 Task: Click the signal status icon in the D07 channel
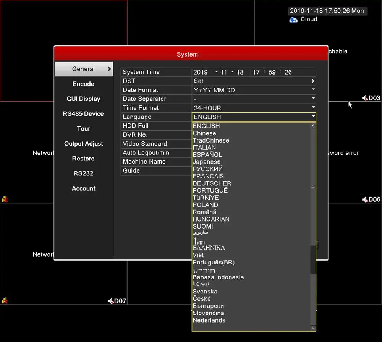click(x=5, y=300)
